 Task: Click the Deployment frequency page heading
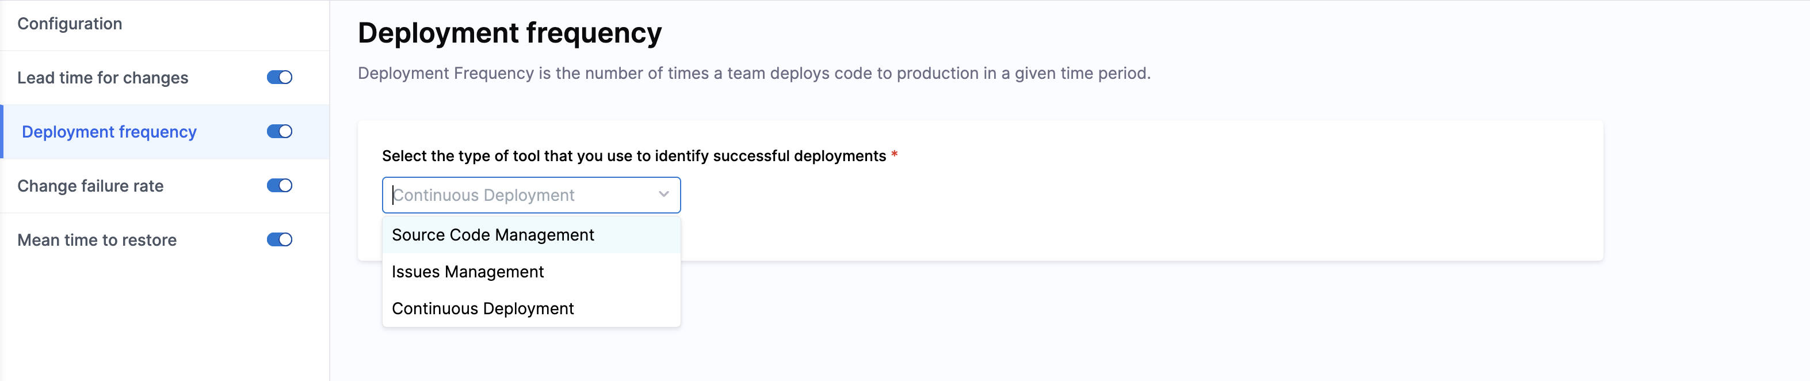(x=509, y=33)
